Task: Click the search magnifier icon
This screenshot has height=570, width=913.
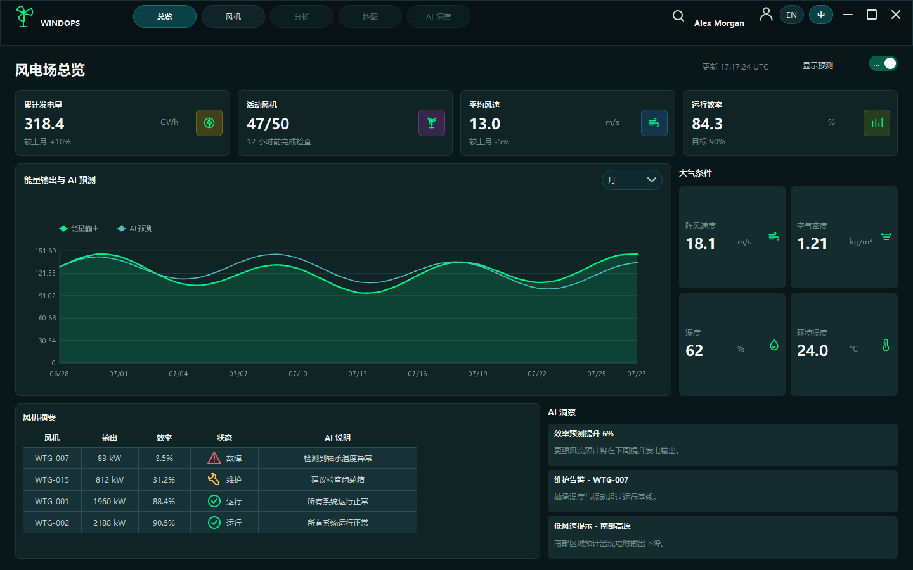Action: point(678,16)
